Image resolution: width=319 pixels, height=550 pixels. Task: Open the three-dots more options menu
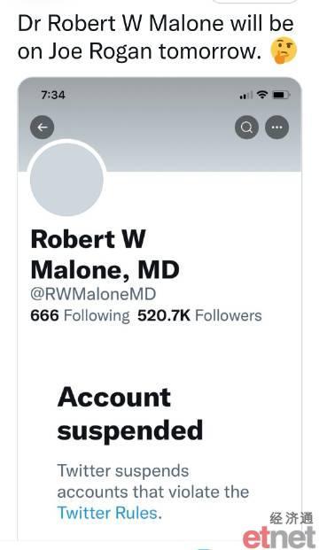[276, 127]
